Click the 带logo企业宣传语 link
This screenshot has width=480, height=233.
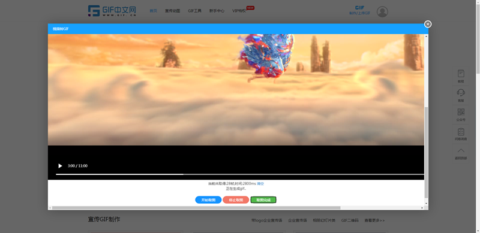tap(266, 220)
